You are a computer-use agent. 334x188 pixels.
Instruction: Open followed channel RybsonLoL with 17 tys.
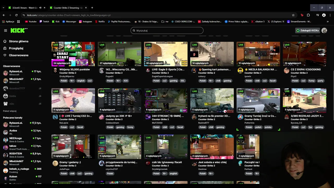click(x=22, y=73)
